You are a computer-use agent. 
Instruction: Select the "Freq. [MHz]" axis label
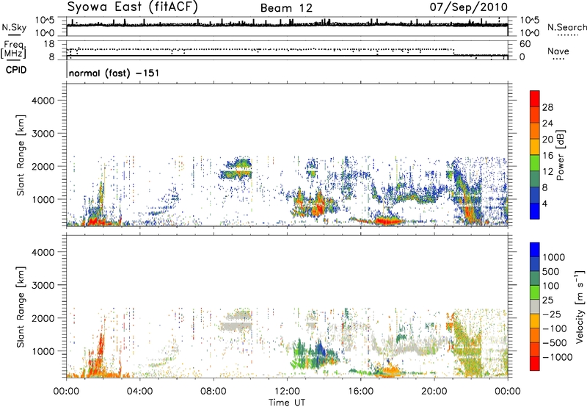click(14, 49)
